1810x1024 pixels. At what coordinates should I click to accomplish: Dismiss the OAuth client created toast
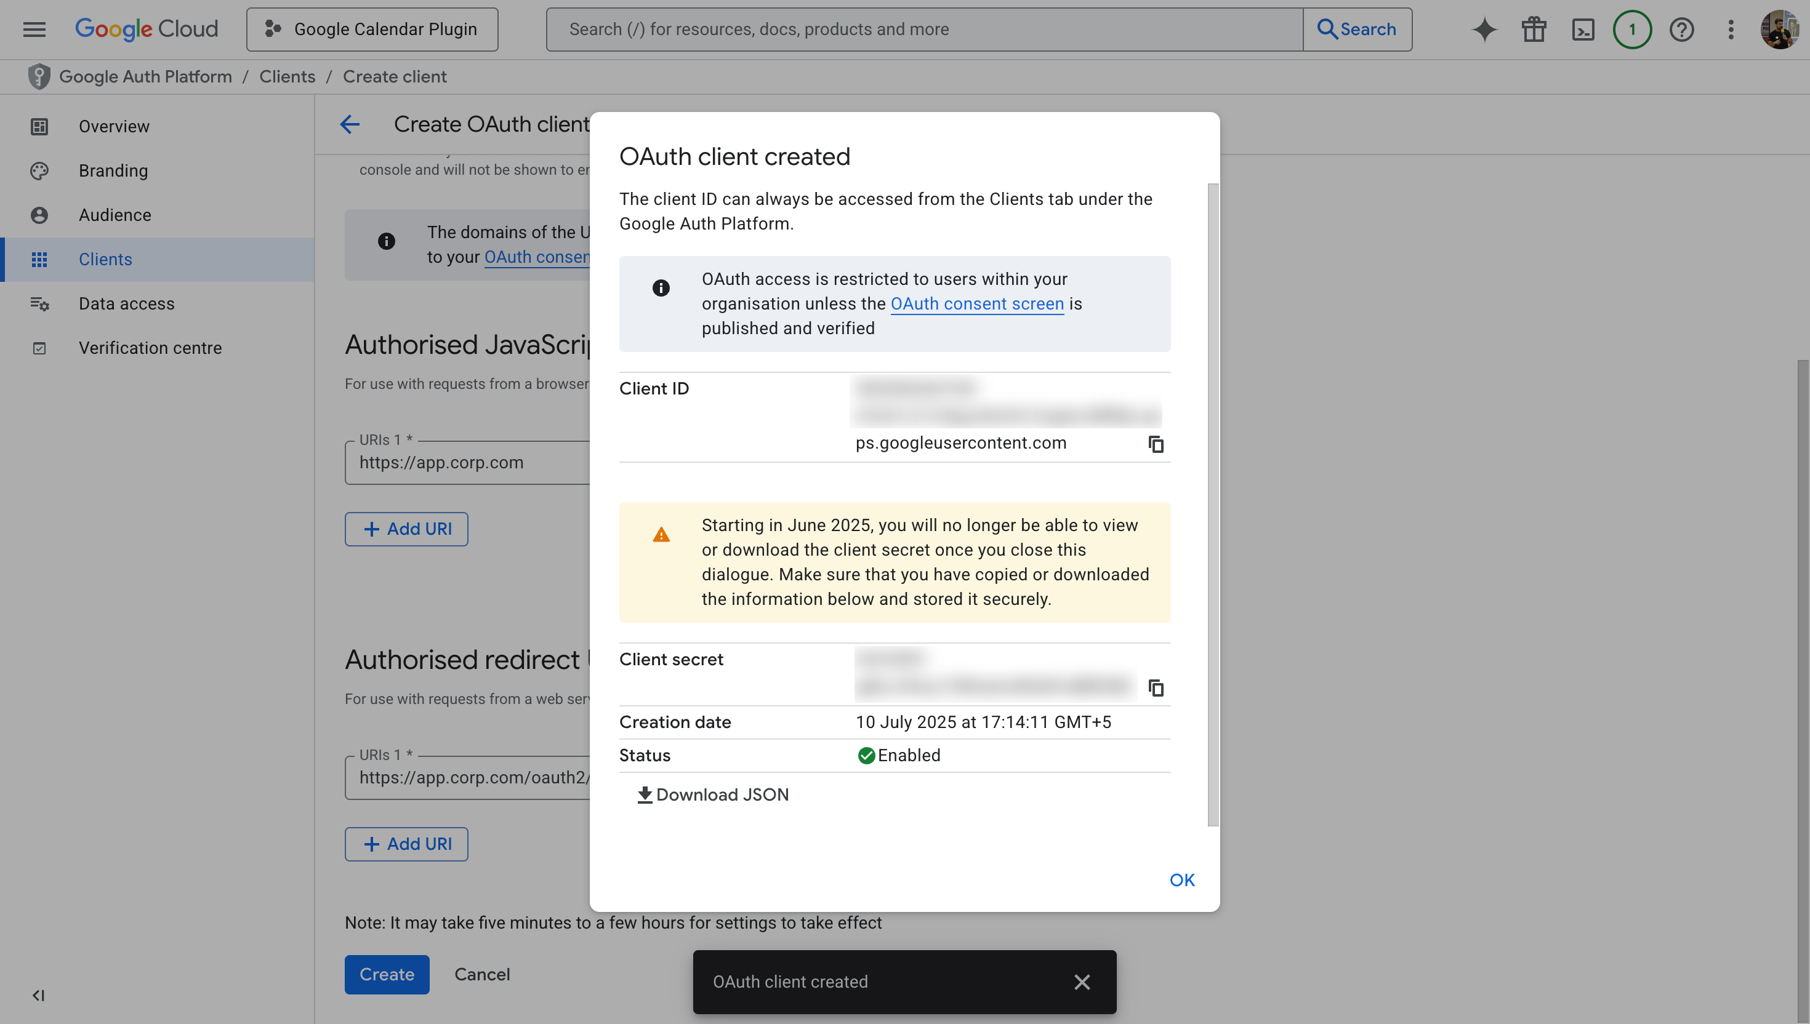click(1082, 982)
